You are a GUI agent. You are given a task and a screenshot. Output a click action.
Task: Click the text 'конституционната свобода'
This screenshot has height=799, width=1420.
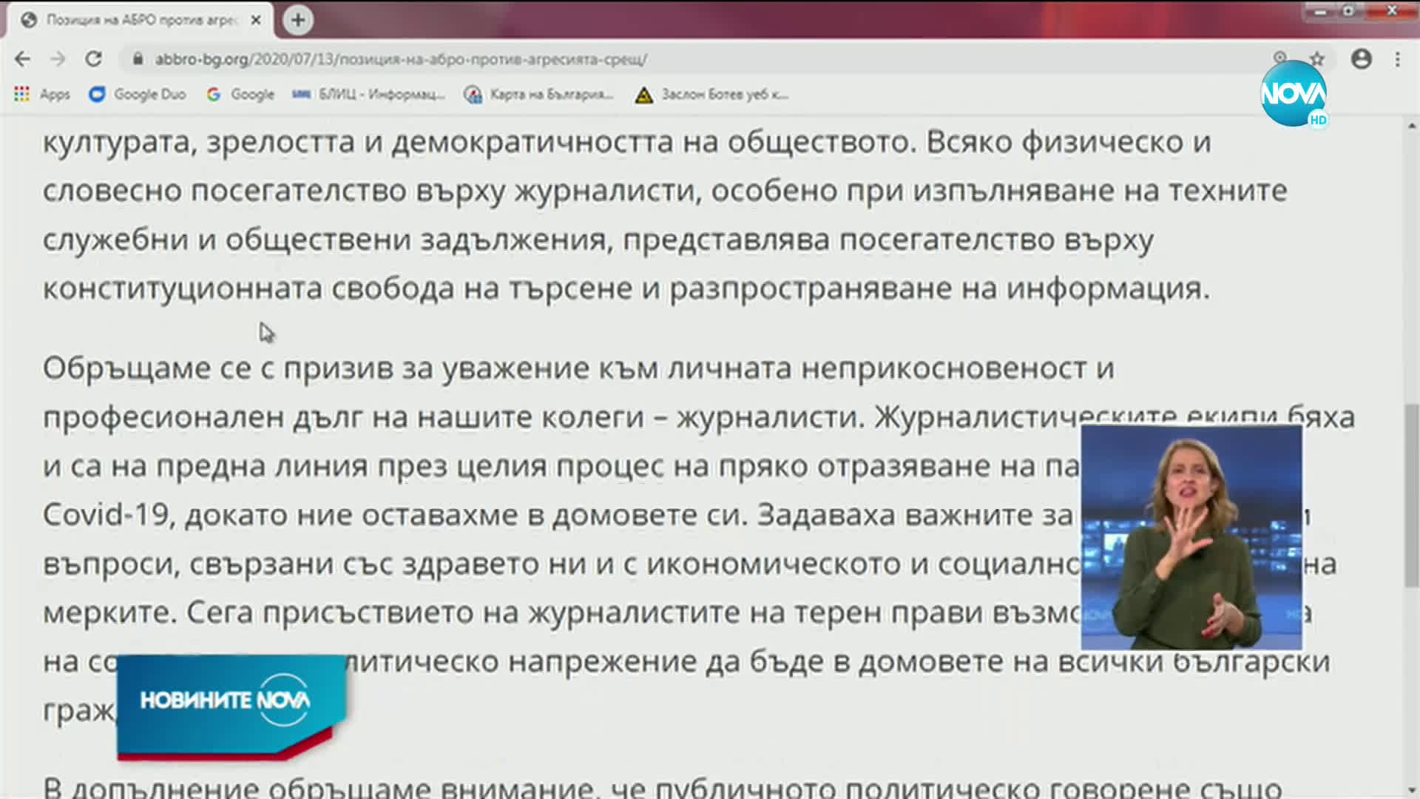coord(248,289)
